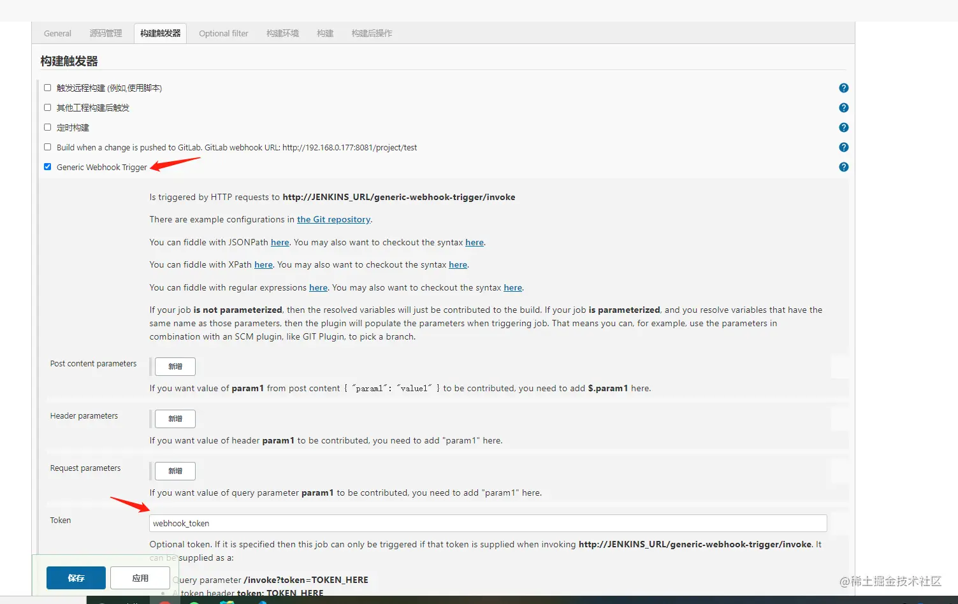
Task: Add a Request parameter with 新增
Action: (175, 471)
